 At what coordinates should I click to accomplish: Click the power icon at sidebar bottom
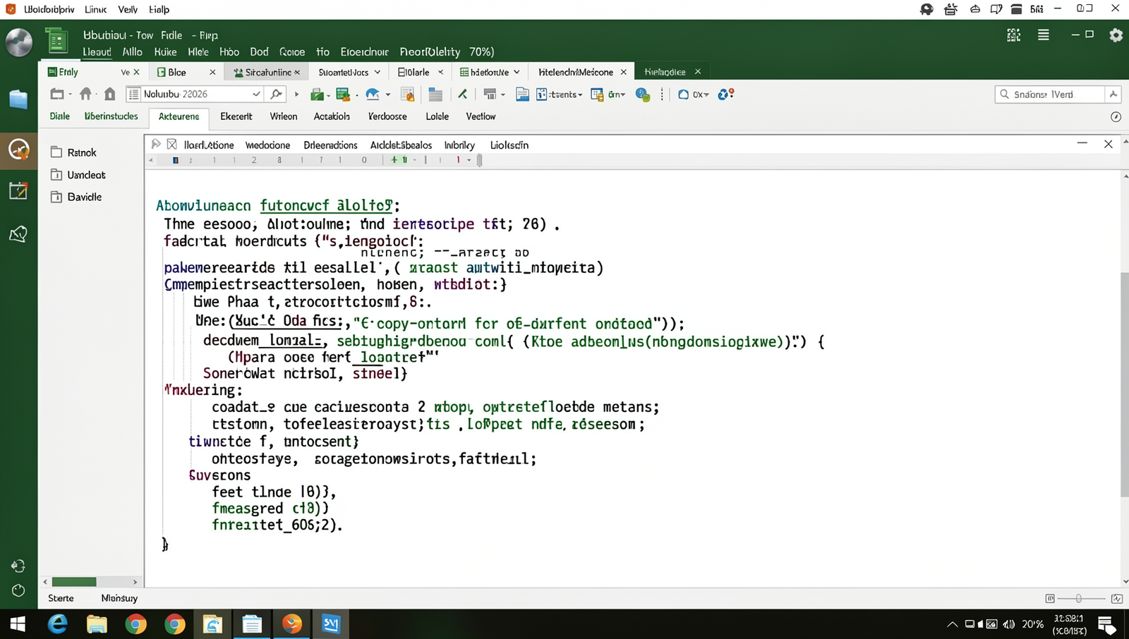pyautogui.click(x=18, y=590)
